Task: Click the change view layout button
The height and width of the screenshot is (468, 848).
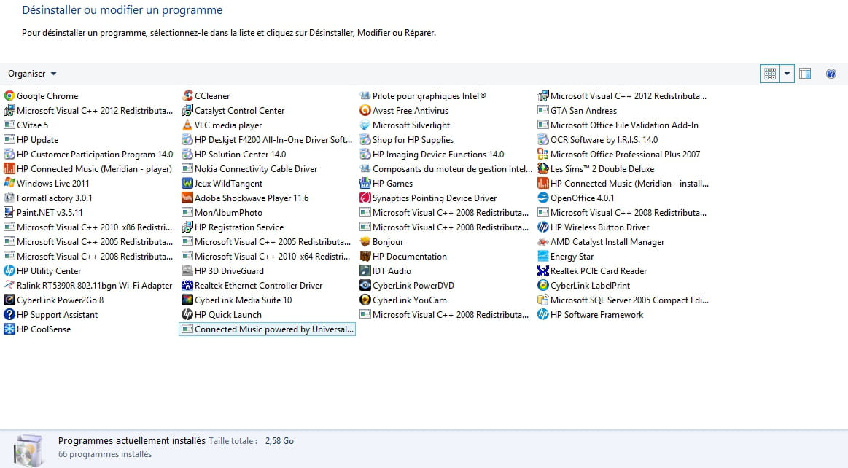Action: pyautogui.click(x=769, y=74)
